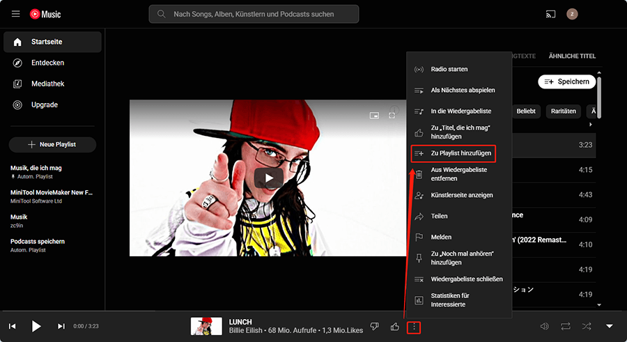Choose Radio starten from context menu
This screenshot has width=627, height=342.
pyautogui.click(x=459, y=69)
